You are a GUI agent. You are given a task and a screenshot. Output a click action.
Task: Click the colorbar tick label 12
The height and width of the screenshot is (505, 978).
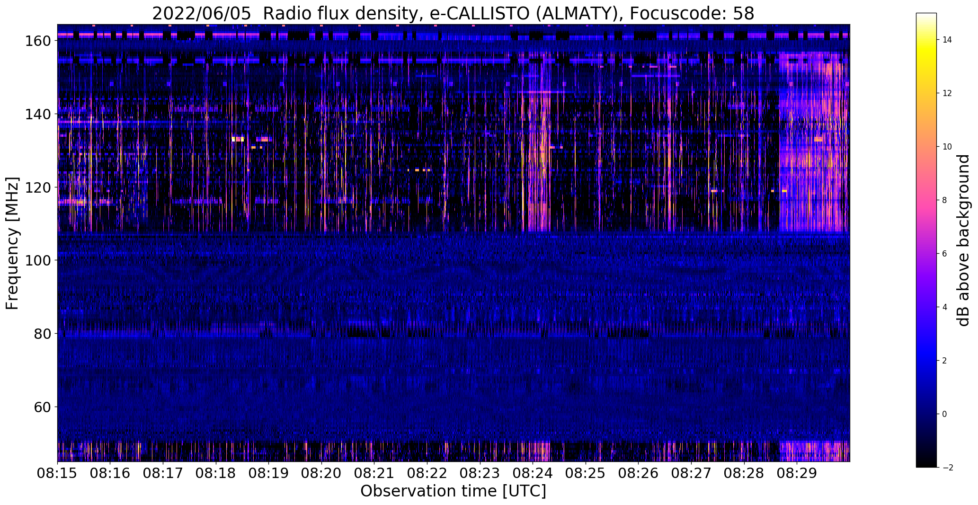tap(947, 93)
